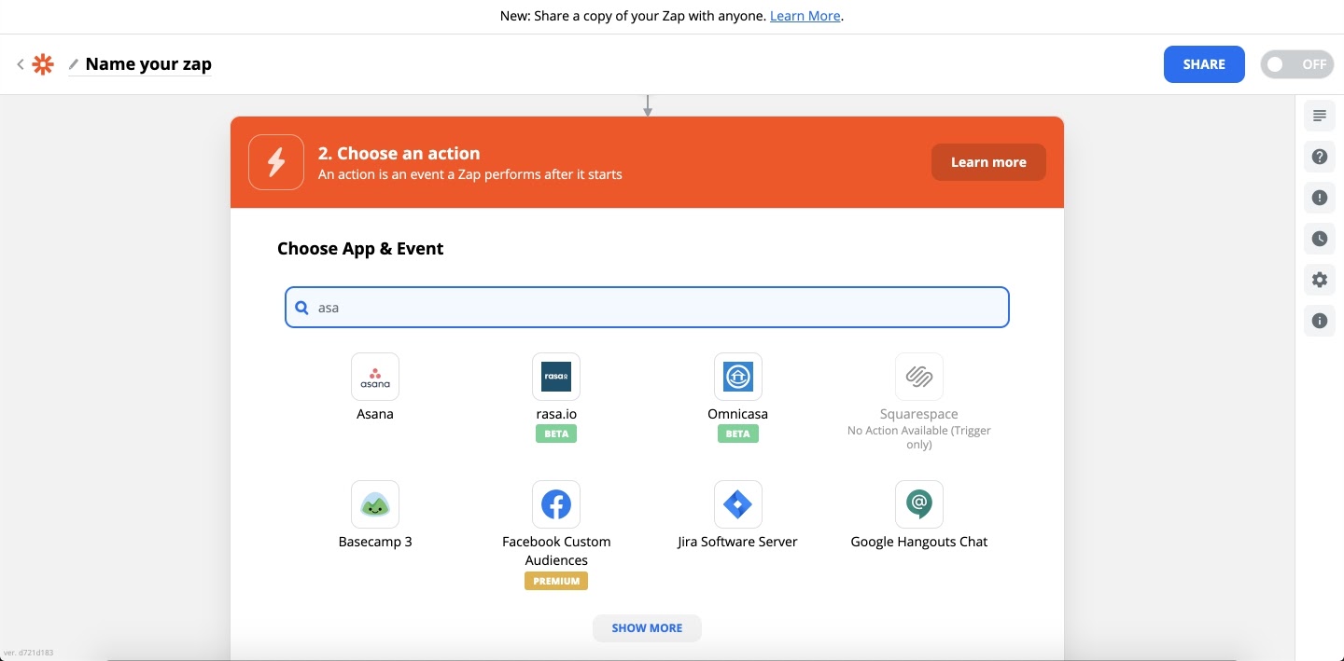Click the BETA badge under Omnicasa
This screenshot has height=661, width=1344.
click(738, 434)
